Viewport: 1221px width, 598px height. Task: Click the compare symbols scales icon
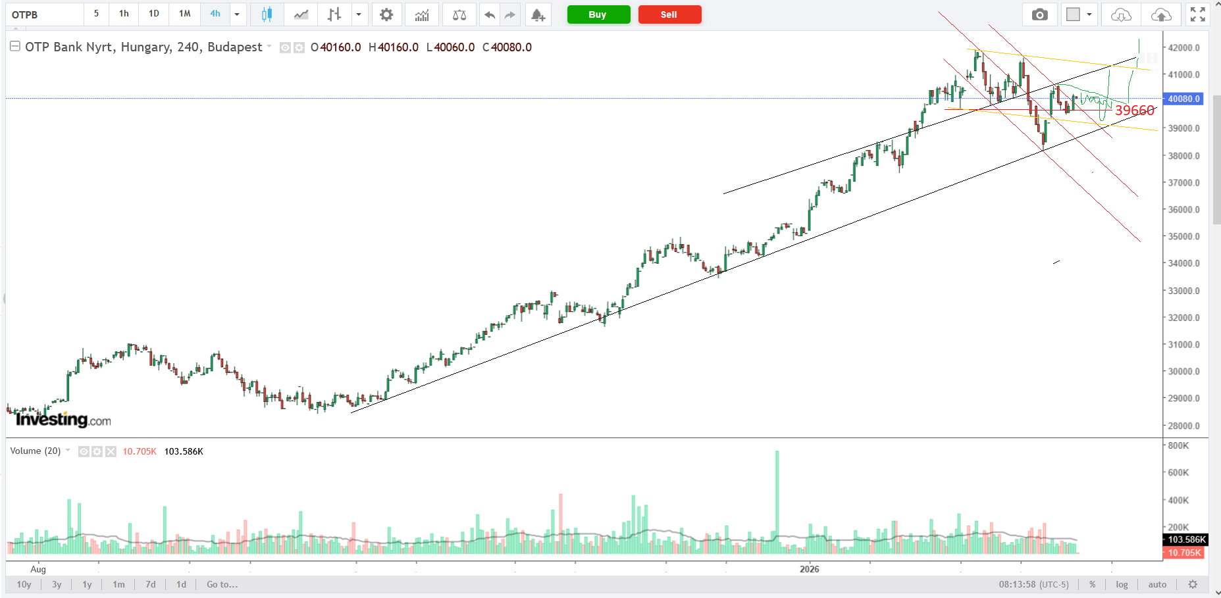coord(459,14)
